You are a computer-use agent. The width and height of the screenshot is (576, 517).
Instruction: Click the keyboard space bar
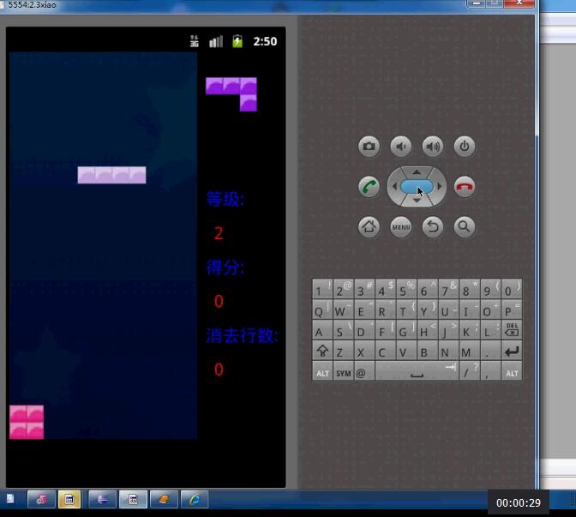click(x=417, y=372)
